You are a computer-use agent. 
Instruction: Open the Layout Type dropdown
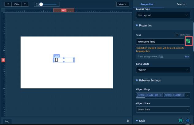coord(163,15)
